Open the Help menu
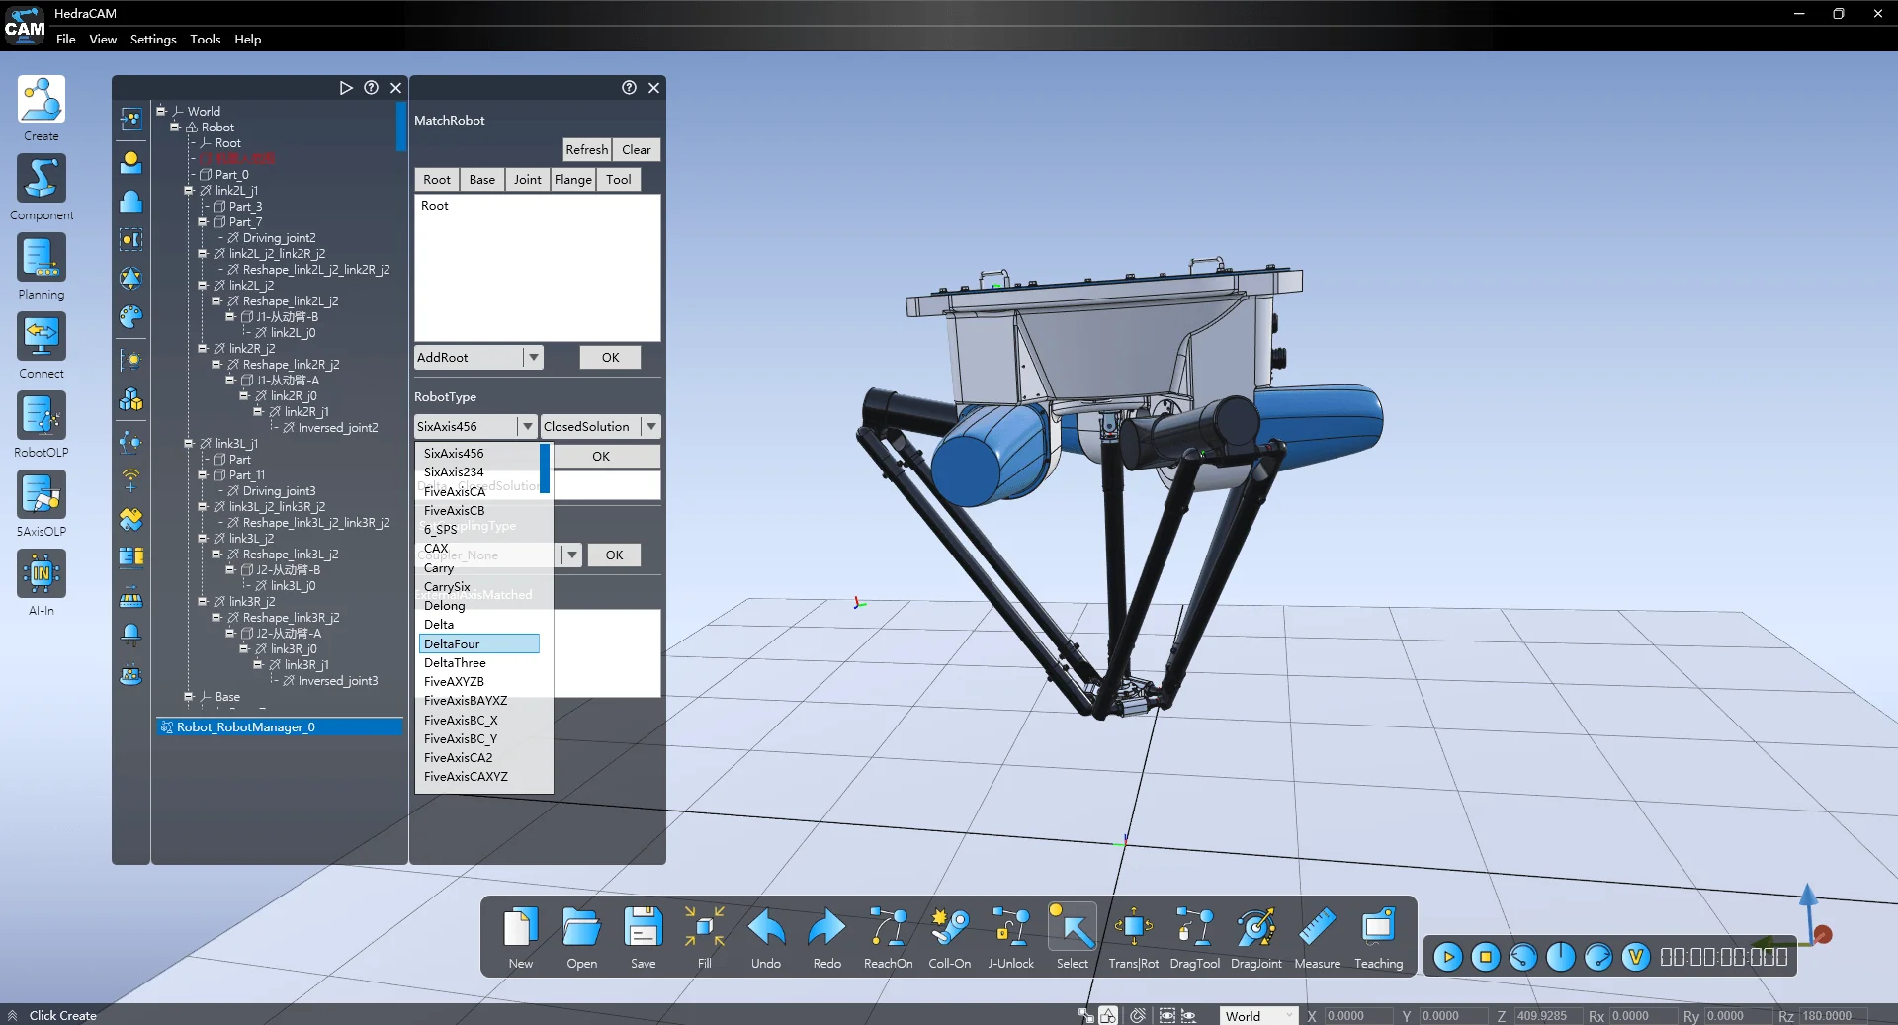Viewport: 1898px width, 1025px height. click(x=248, y=40)
